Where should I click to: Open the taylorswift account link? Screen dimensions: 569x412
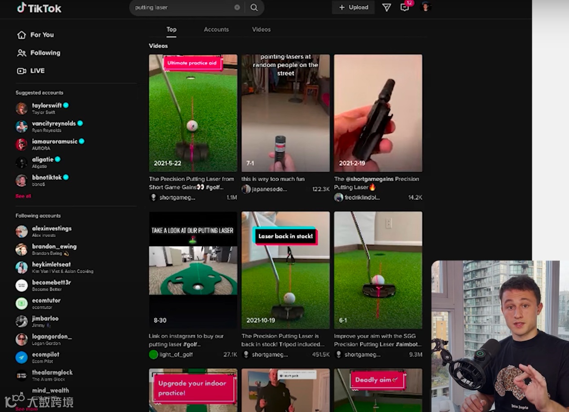point(47,105)
